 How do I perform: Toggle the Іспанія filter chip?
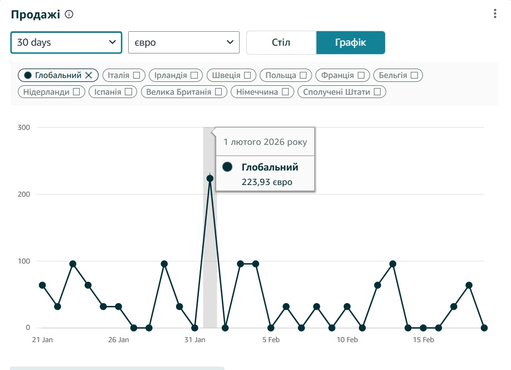click(x=113, y=92)
